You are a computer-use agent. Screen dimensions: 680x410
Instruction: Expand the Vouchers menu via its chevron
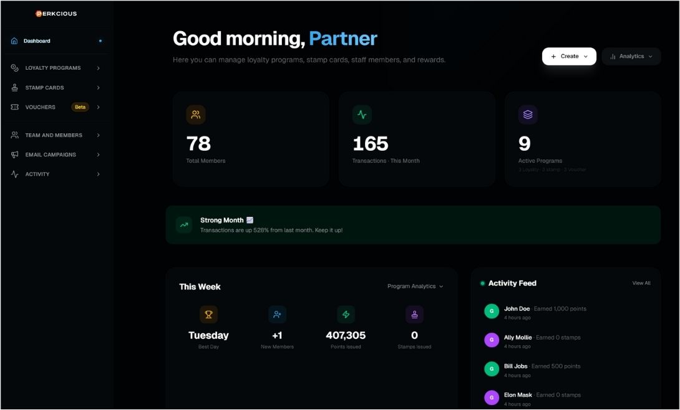[x=98, y=107]
